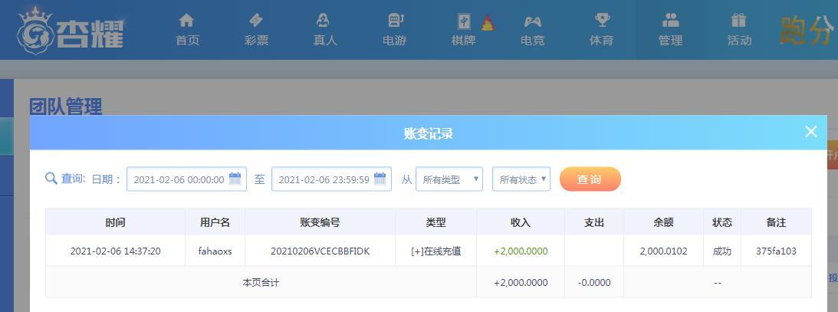Image resolution: width=838 pixels, height=312 pixels.
Task: Click the people icon above 管理
Action: (x=671, y=21)
